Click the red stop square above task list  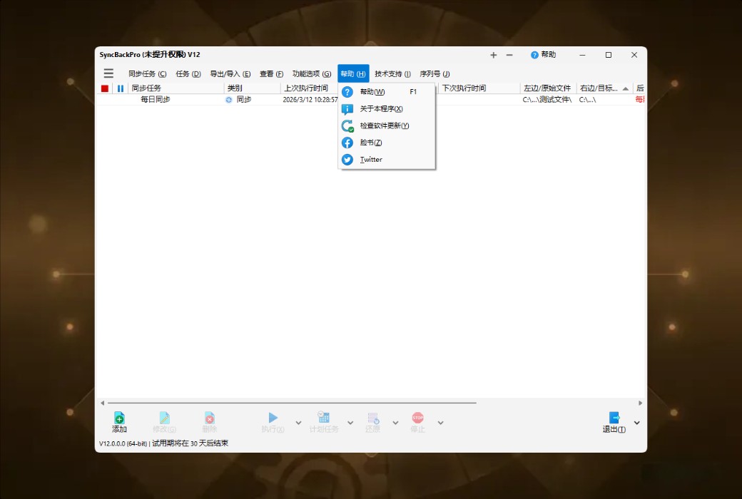click(104, 88)
